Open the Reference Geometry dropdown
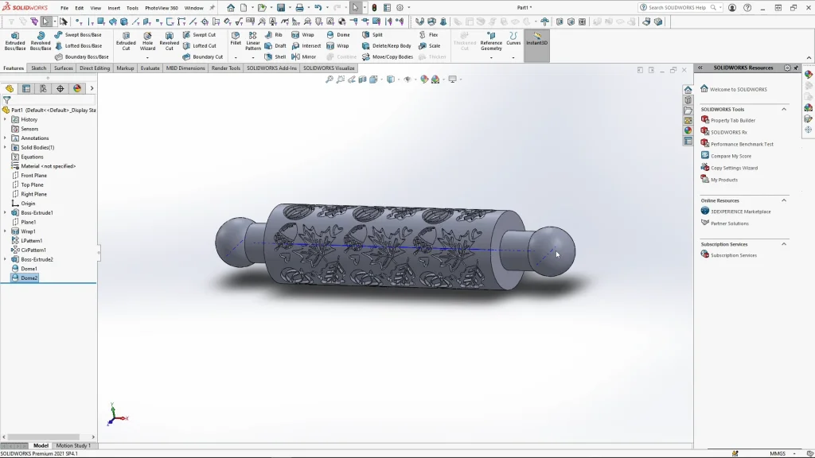The height and width of the screenshot is (458, 815). click(x=491, y=58)
